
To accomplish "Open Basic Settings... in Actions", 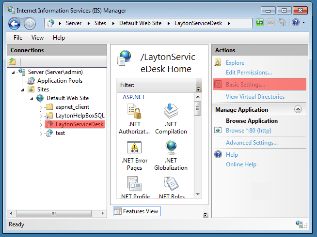I will coord(245,84).
